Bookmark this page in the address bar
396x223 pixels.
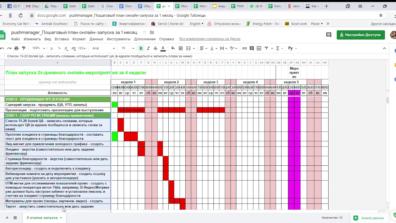(x=381, y=15)
